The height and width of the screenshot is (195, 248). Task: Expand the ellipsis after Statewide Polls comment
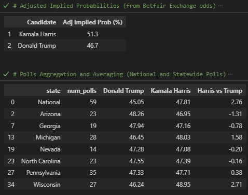pyautogui.click(x=230, y=74)
